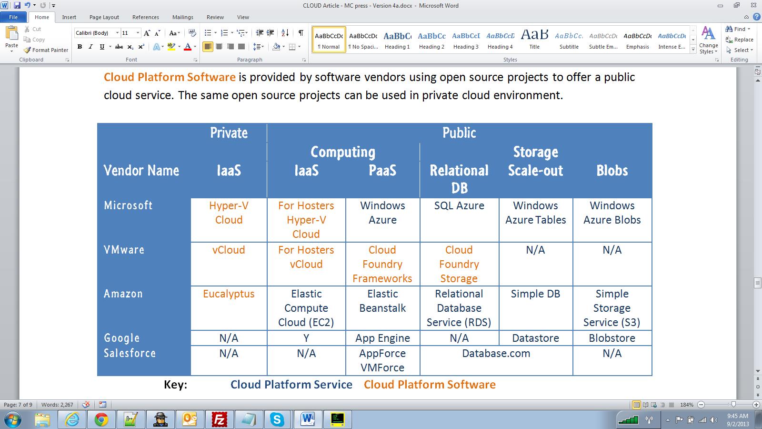Open Internet Explorer from the taskbar

click(72, 419)
